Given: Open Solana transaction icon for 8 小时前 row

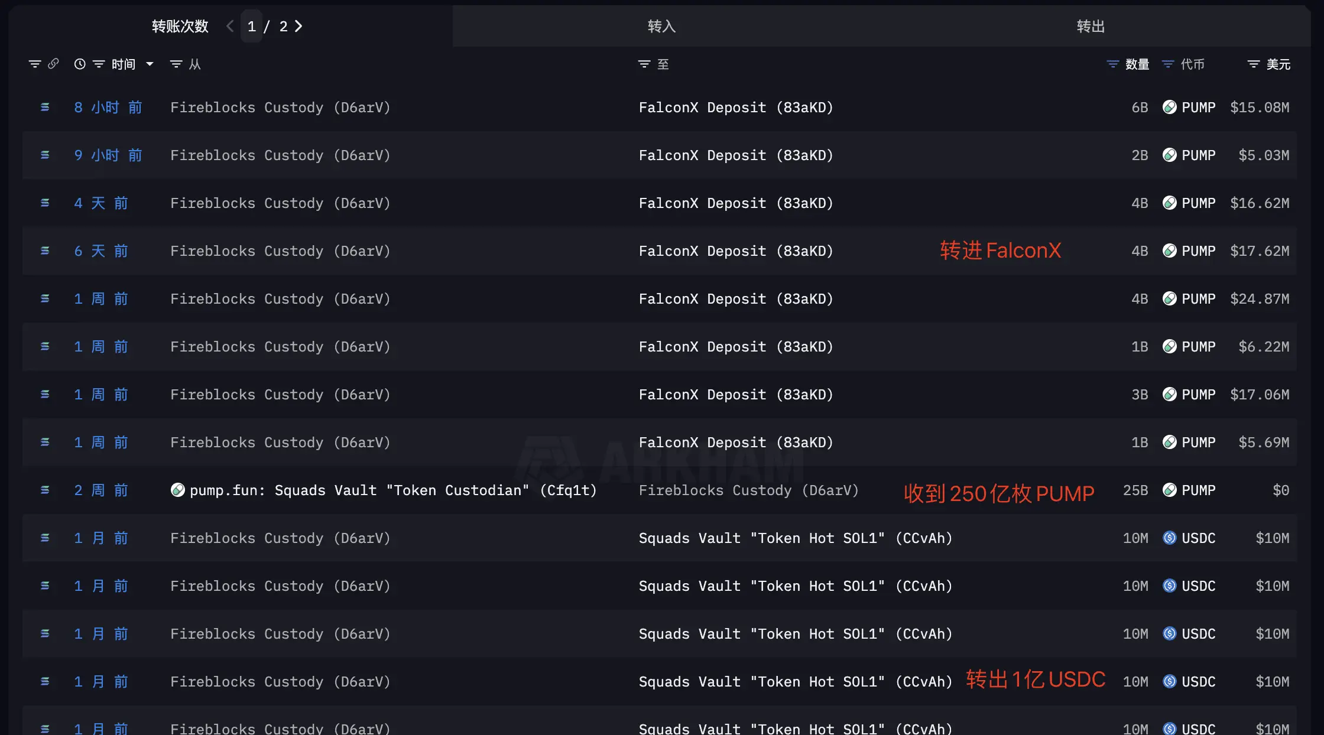Looking at the screenshot, I should 45,107.
